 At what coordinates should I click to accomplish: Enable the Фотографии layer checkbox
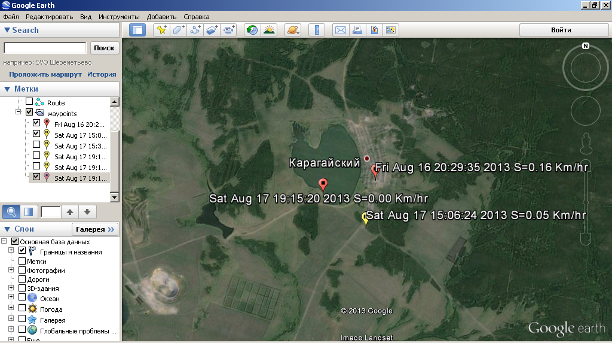click(x=22, y=270)
